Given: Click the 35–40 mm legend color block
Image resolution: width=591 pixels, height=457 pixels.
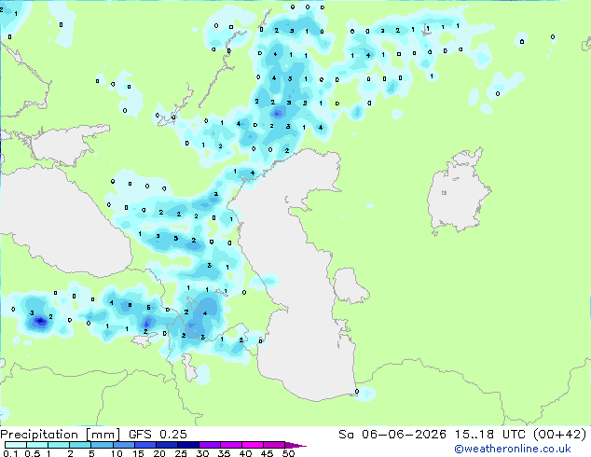Looking at the screenshot, I should click(x=230, y=445).
